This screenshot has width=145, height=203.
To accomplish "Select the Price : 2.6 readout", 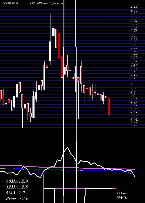I will (x=17, y=199).
